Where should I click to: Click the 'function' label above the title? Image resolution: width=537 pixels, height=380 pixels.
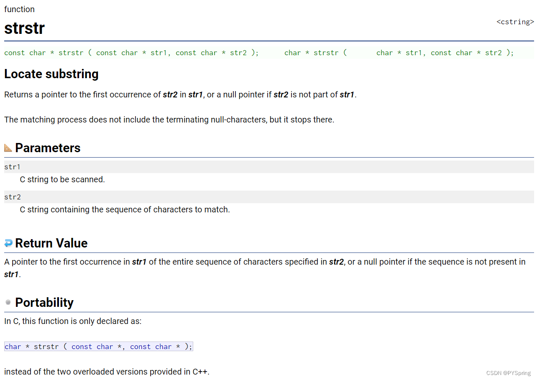pos(19,9)
